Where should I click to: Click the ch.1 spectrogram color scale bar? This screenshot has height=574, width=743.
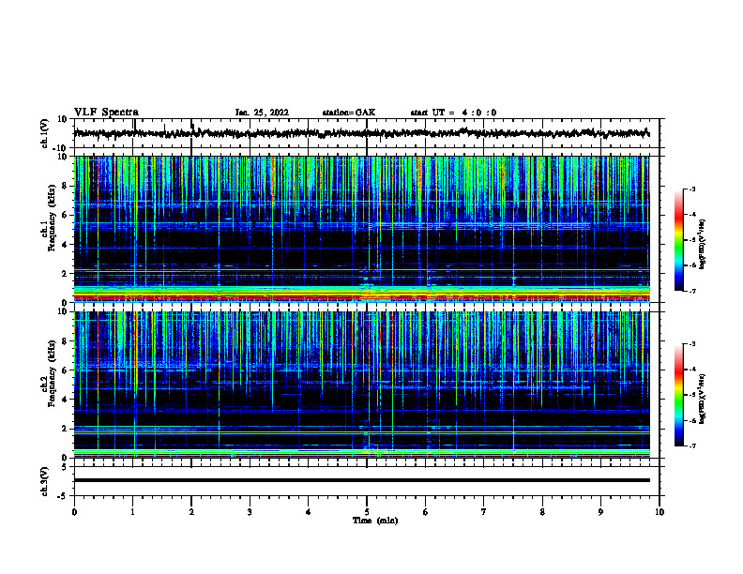point(679,240)
